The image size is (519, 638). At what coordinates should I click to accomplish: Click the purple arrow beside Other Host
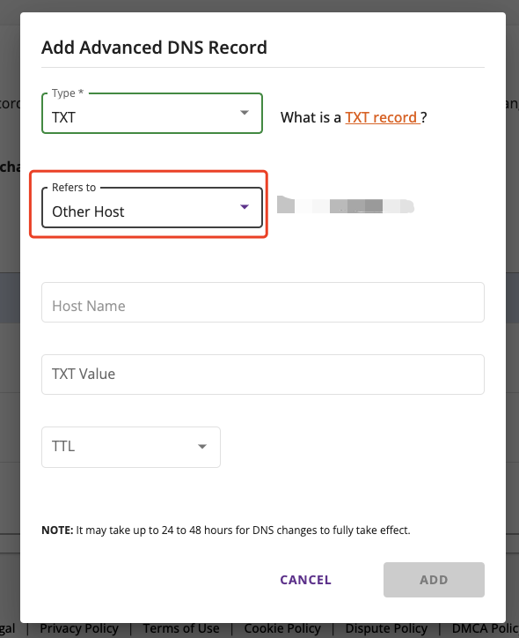click(x=244, y=207)
